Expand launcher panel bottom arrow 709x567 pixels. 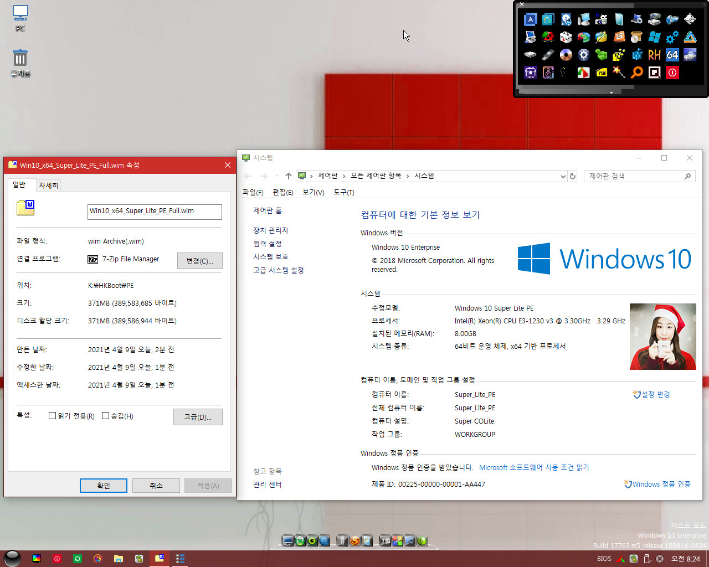coord(611,92)
